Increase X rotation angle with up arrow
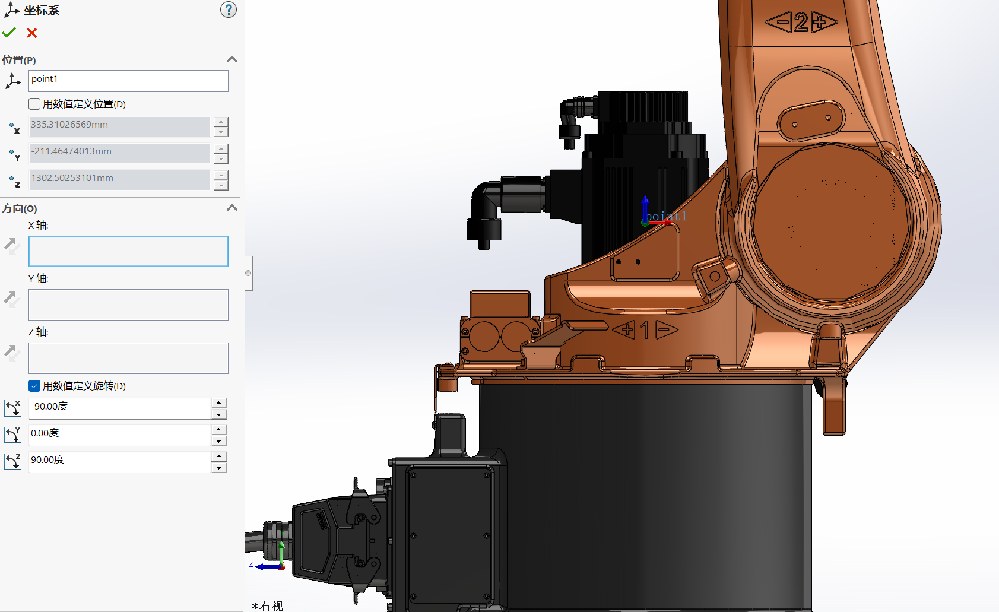The height and width of the screenshot is (612, 999). click(x=219, y=403)
